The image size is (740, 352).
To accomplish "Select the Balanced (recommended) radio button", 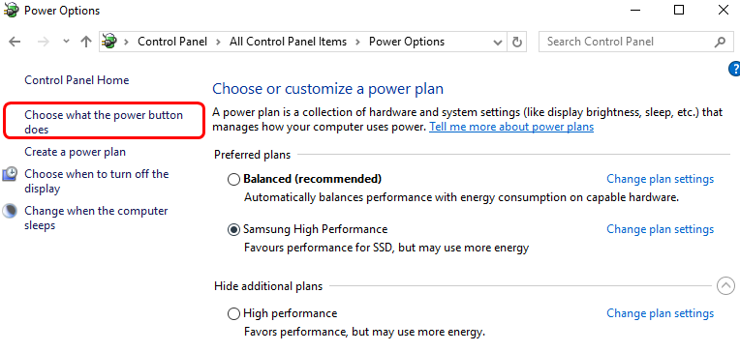I will (233, 180).
